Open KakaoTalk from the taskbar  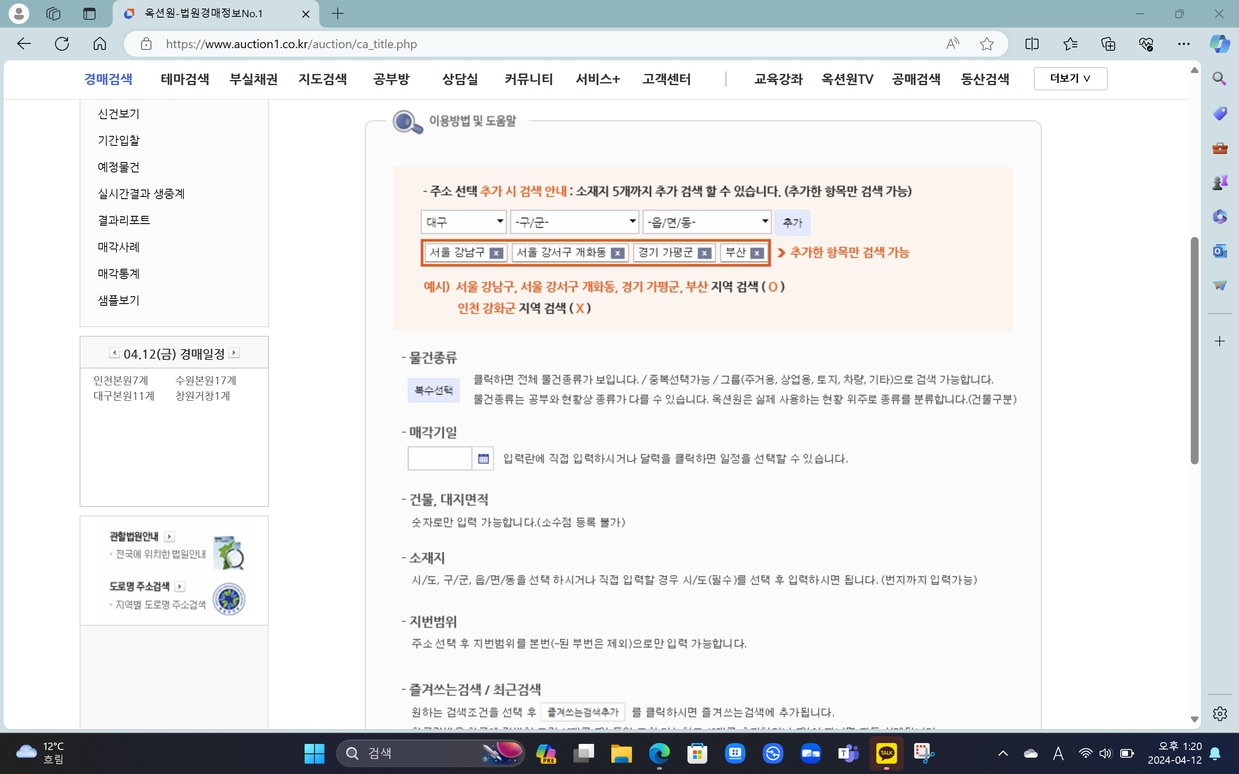click(886, 753)
